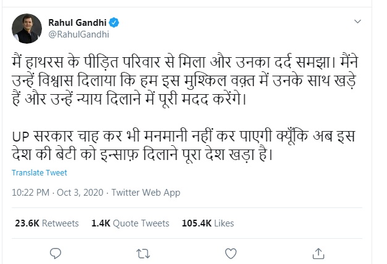387x264 pixels.
Task: Click the reply speech bubble icon
Action: click(x=56, y=253)
